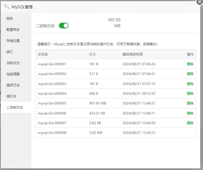The width and height of the screenshot is (203, 170).
Task: Click timestamp 2024/08/21 09:12:52
Action: coord(139,94)
